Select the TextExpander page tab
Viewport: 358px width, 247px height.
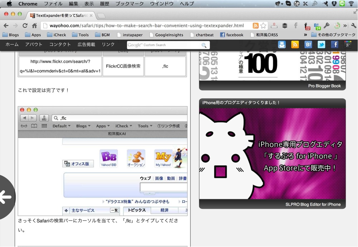pyautogui.click(x=61, y=15)
